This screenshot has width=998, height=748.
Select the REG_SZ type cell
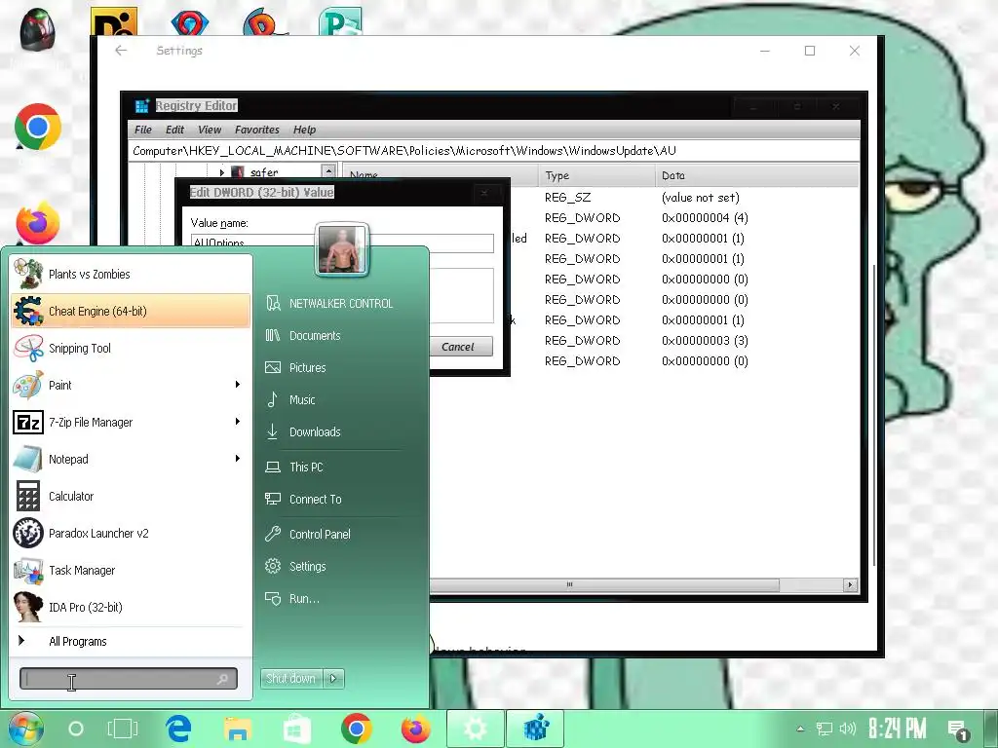[568, 198]
